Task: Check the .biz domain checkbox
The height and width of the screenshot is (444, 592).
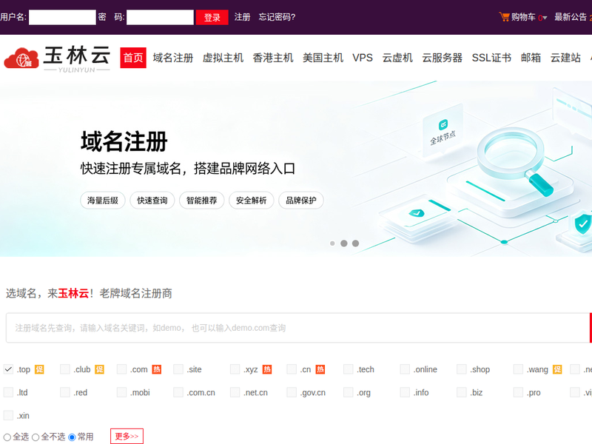Action: [461, 392]
